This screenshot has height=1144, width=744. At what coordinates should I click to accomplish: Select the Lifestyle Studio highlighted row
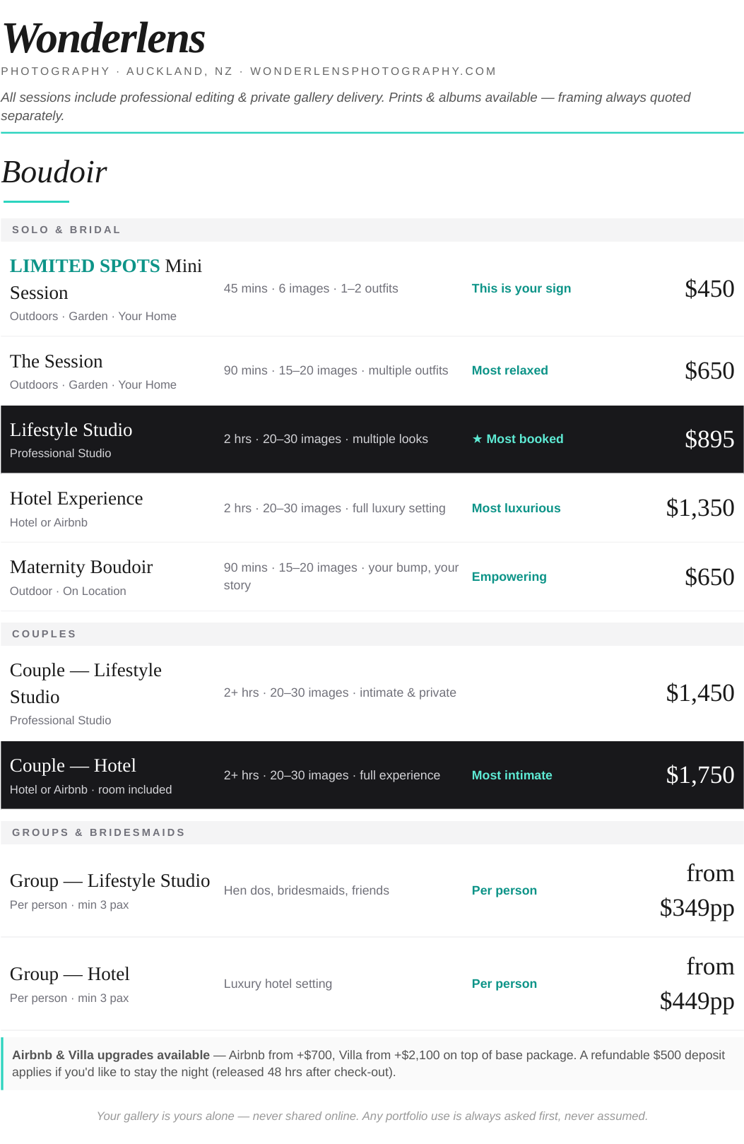pos(372,440)
